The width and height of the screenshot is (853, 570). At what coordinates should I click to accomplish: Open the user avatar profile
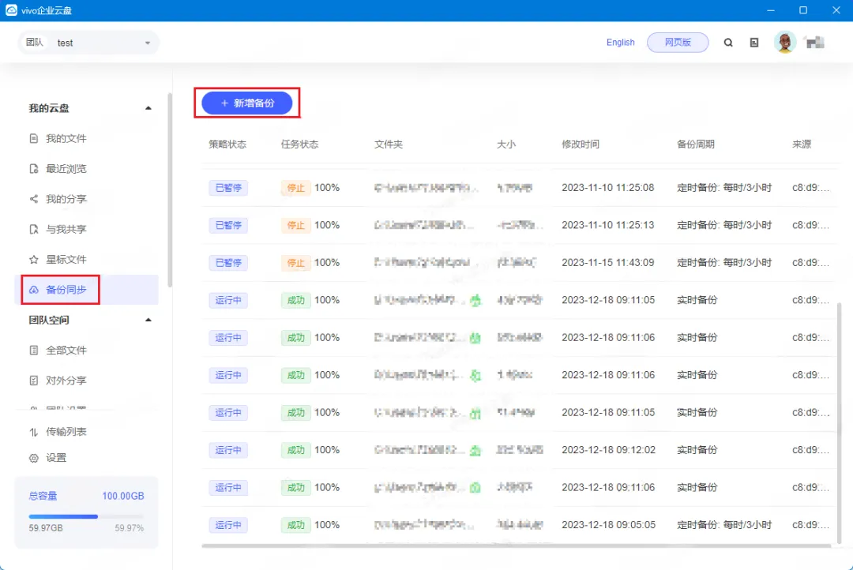(784, 43)
